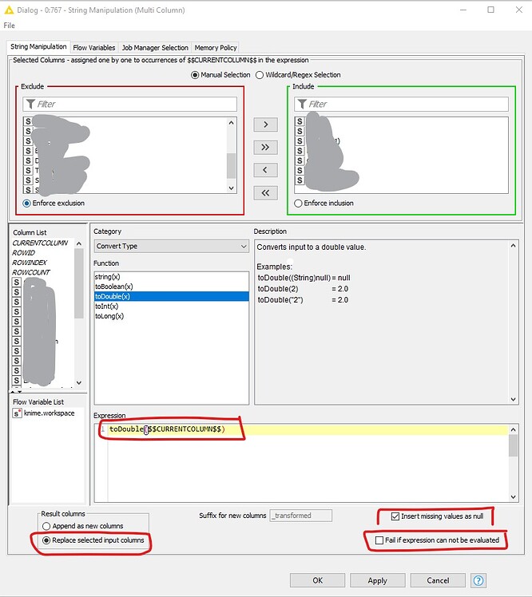Viewport: 532px width, 597px height.
Task: Switch to Flow Variables tab
Action: (x=93, y=48)
